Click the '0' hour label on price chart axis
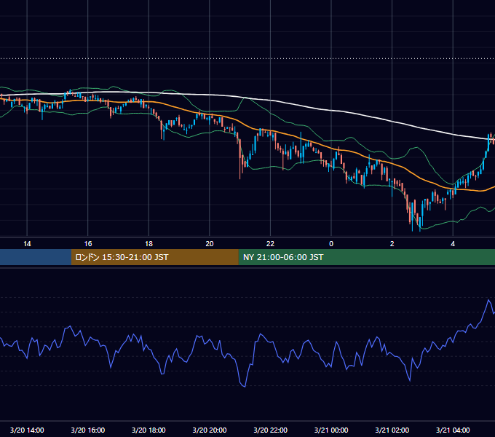Image resolution: width=495 pixels, height=437 pixels. click(x=331, y=244)
